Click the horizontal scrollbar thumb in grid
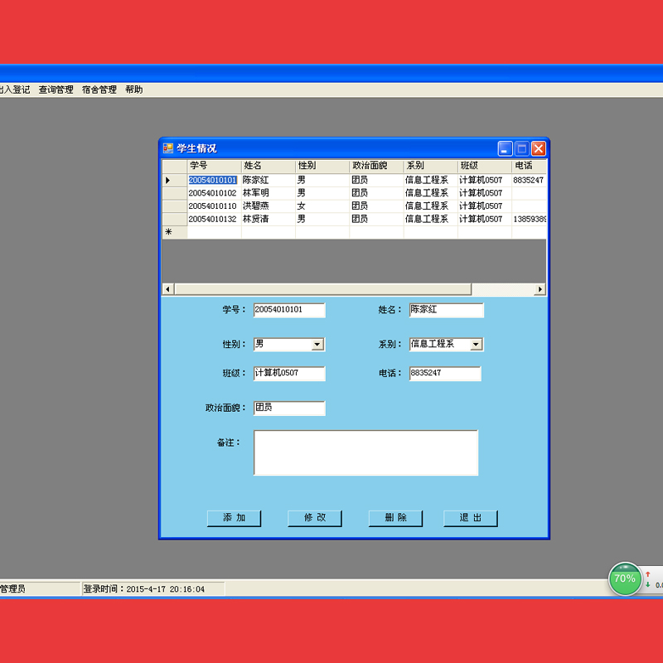663x663 pixels. pos(322,289)
